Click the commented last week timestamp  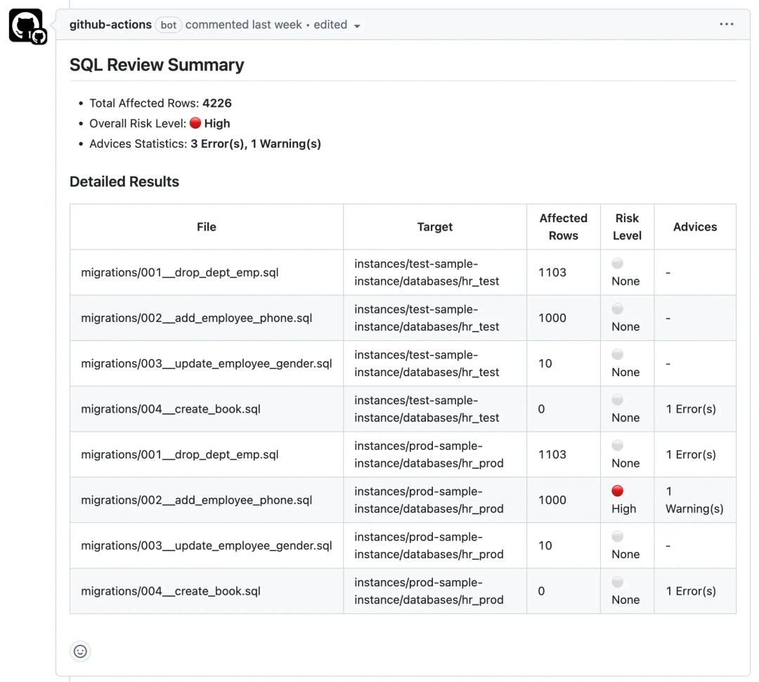pos(244,25)
